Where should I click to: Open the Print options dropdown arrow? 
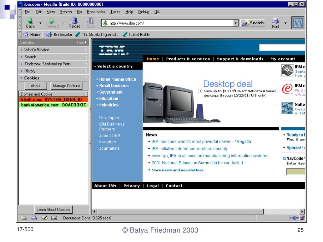click(285, 23)
